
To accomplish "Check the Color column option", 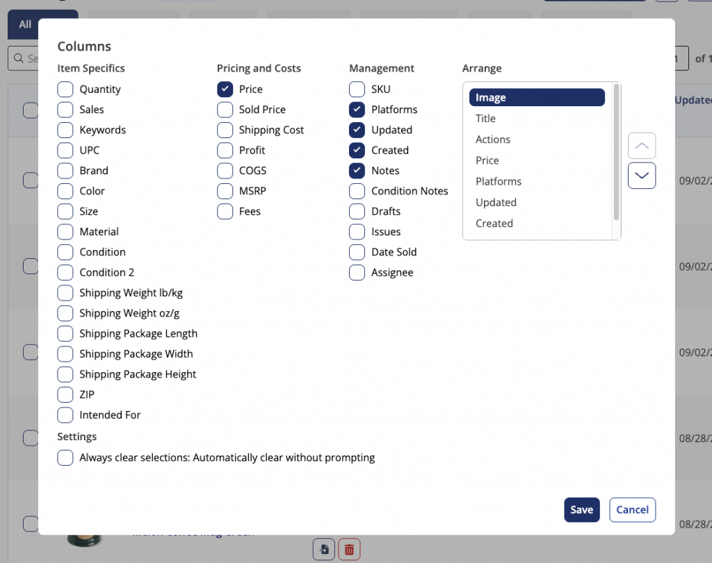I will (65, 191).
